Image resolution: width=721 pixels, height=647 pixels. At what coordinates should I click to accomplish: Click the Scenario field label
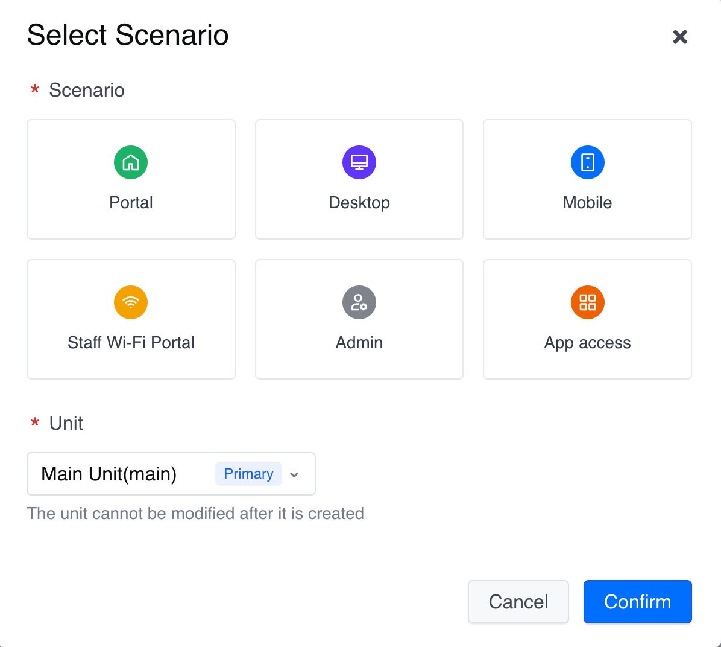tap(87, 90)
